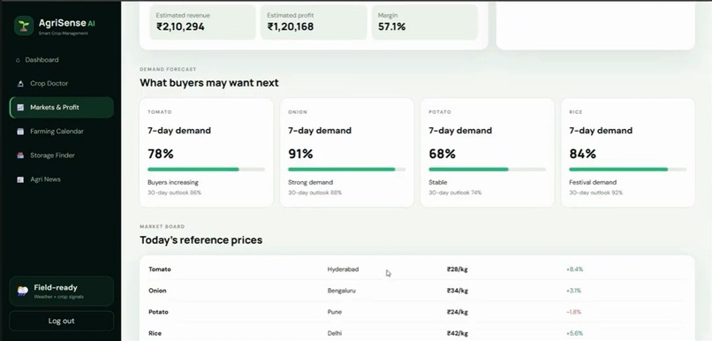The image size is (712, 341).
Task: Click 'Strong demand' status text
Action: [x=311, y=183]
